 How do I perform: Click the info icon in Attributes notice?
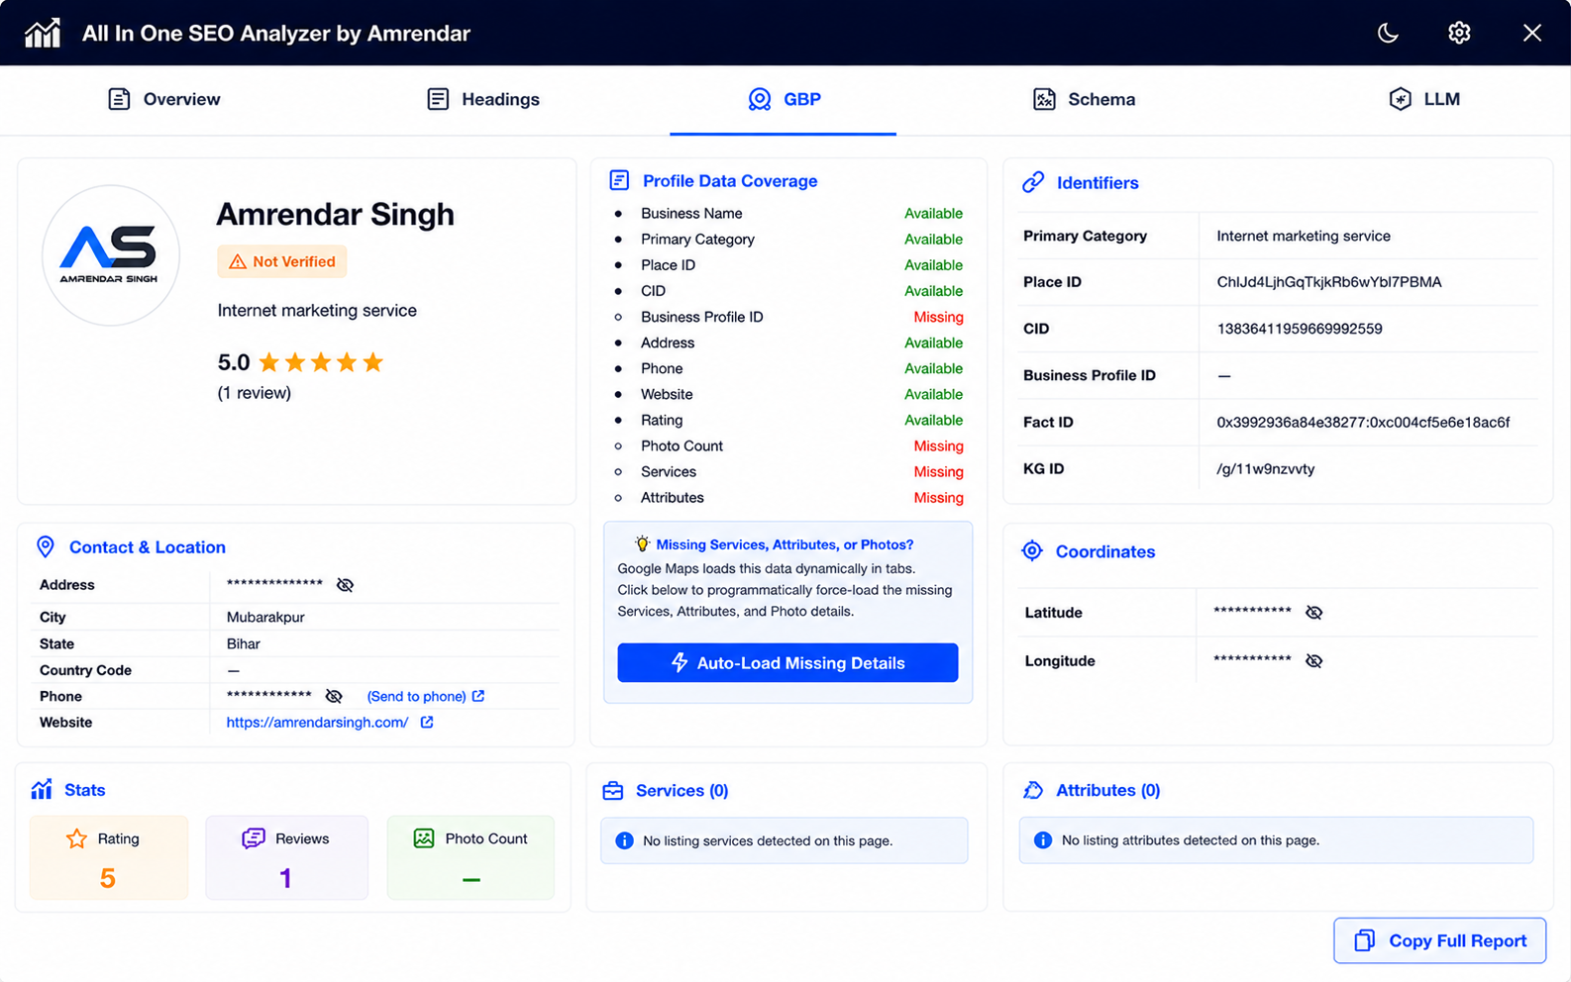(1043, 840)
